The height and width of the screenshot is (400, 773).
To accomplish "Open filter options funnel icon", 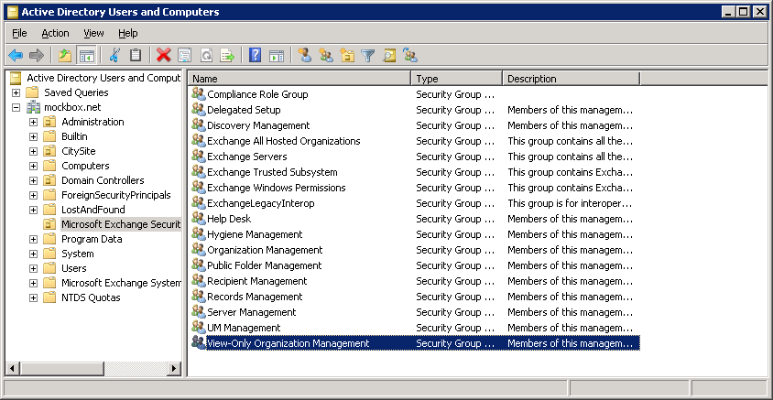I will (x=368, y=55).
